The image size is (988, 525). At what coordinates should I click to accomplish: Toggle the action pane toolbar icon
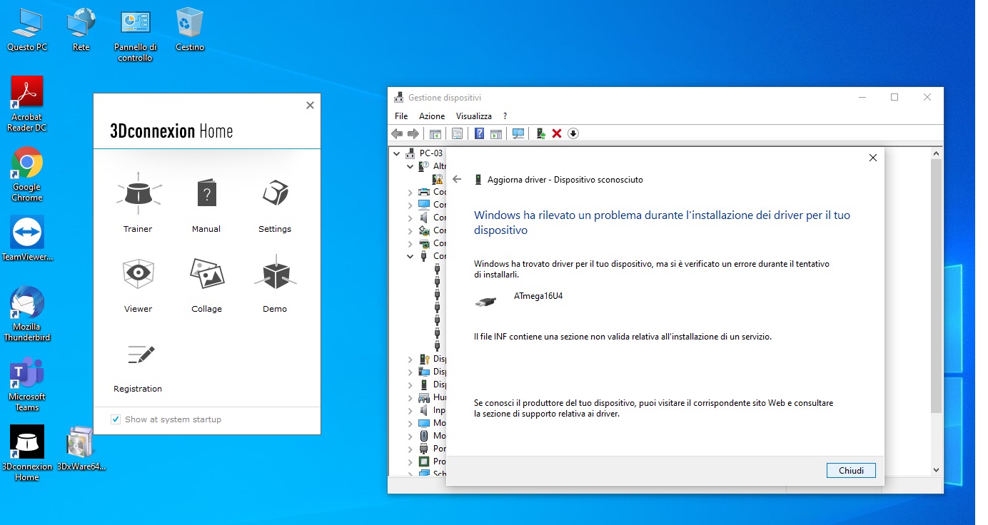(x=496, y=133)
